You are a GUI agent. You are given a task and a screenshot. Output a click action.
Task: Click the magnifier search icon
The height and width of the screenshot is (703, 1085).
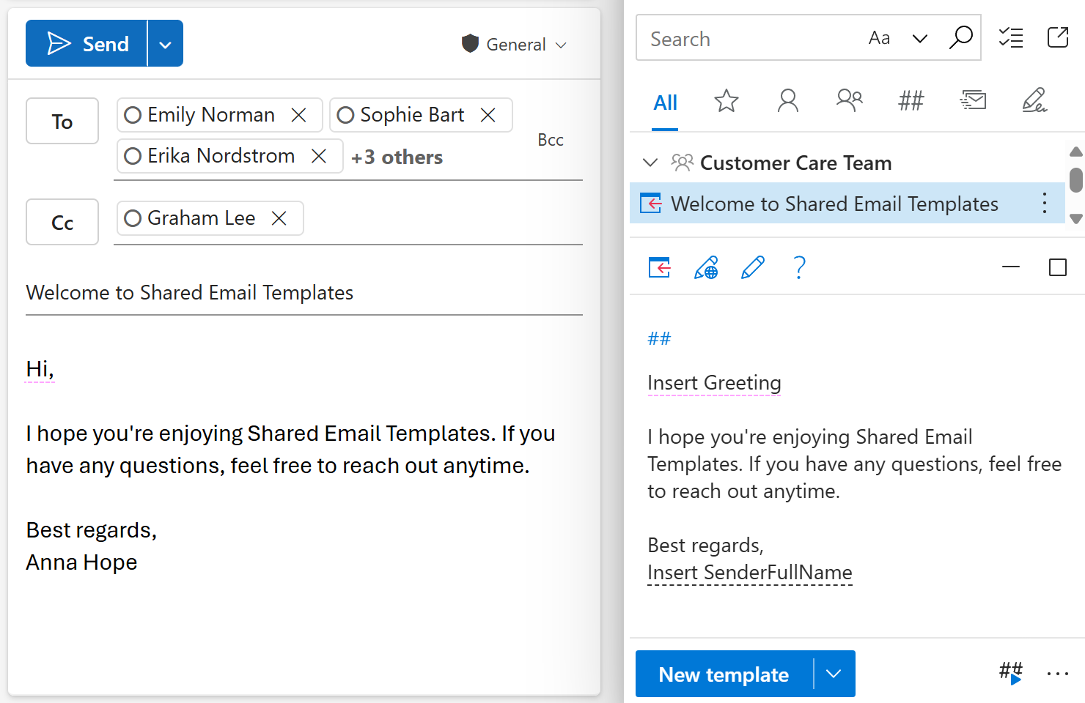pyautogui.click(x=960, y=37)
